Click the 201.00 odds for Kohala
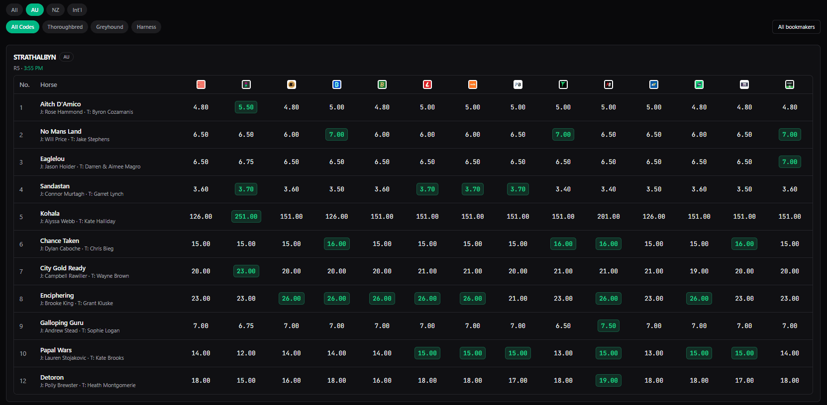Viewport: 827px width, 405px height. 609,217
